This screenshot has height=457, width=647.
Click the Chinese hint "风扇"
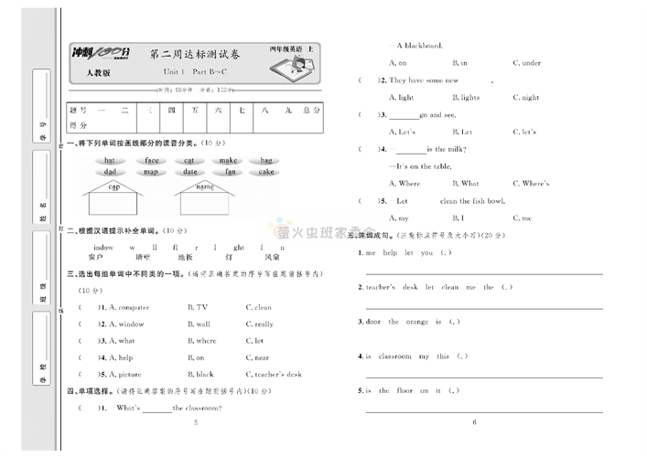click(272, 257)
